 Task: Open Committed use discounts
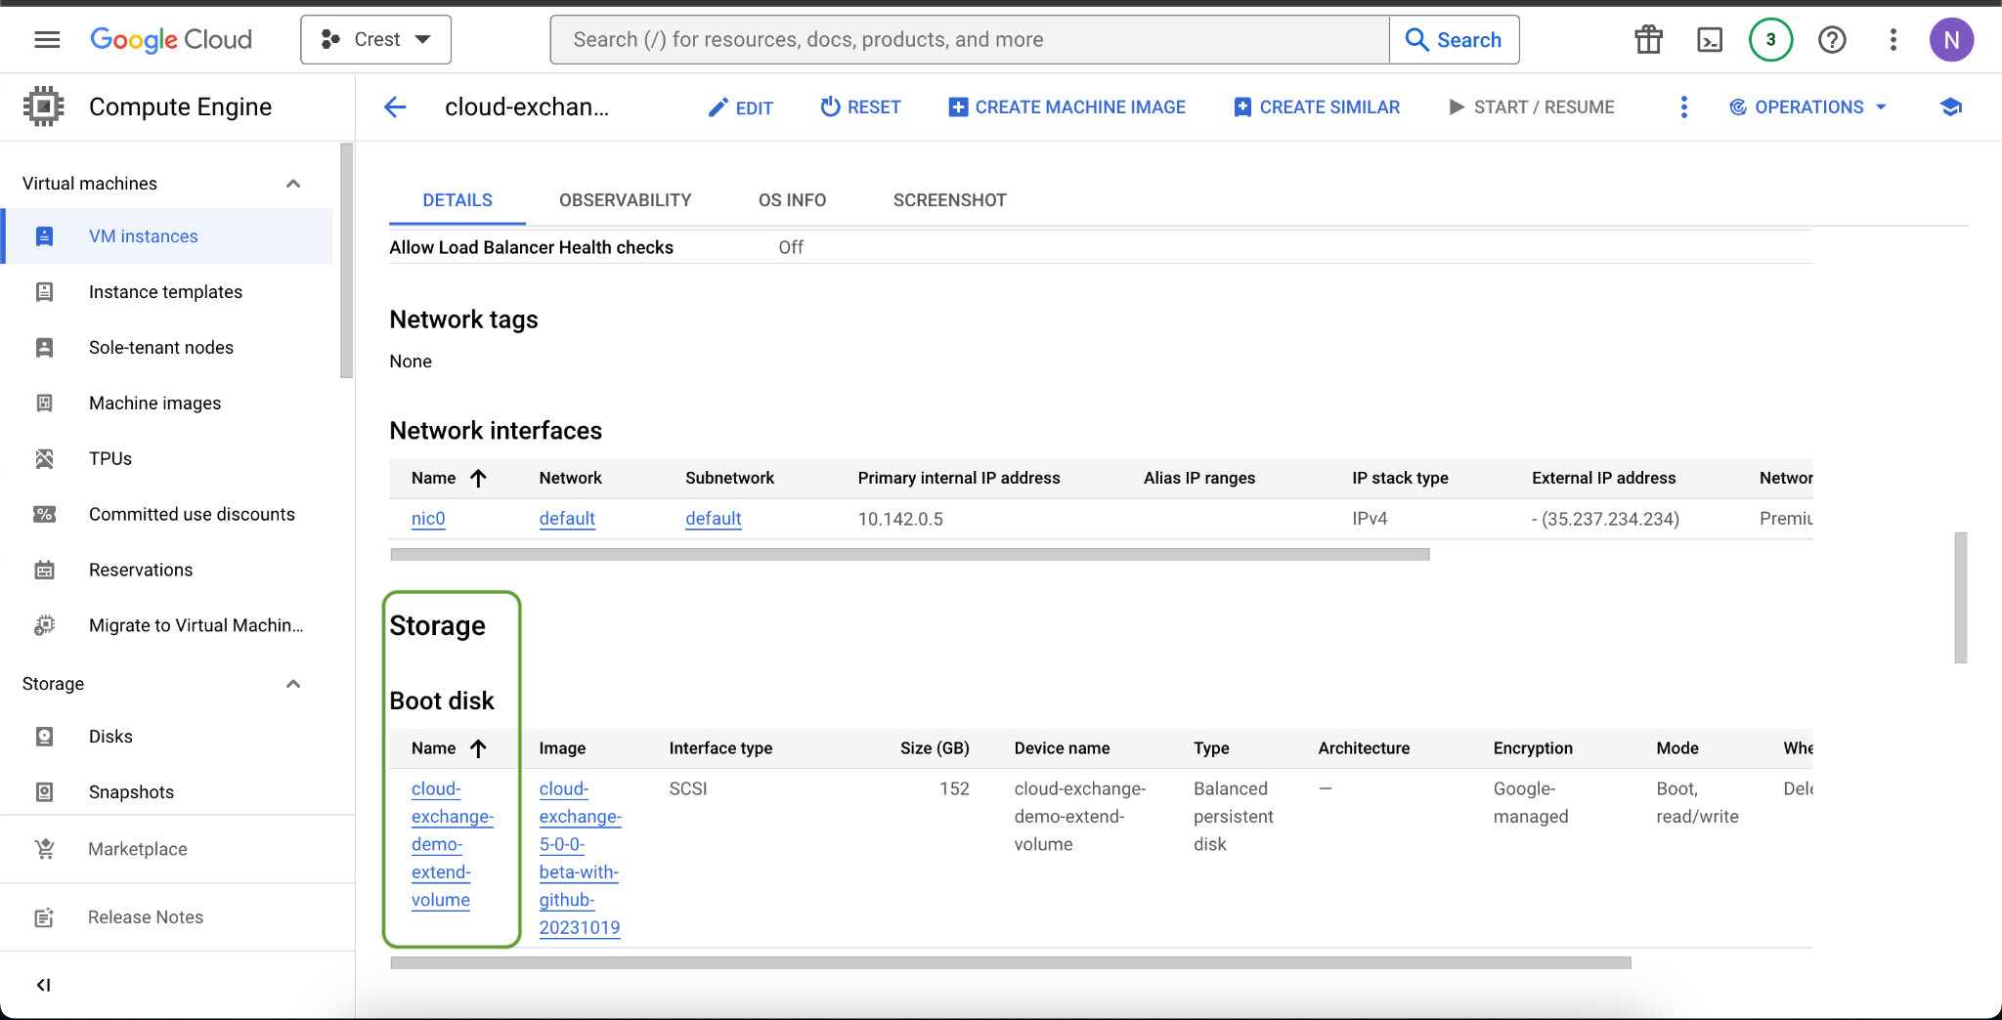coord(167,515)
